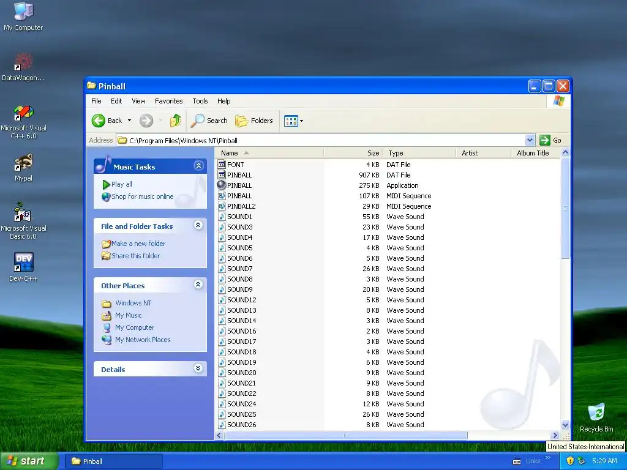
Task: Sort by the Type column header
Action: coord(419,153)
